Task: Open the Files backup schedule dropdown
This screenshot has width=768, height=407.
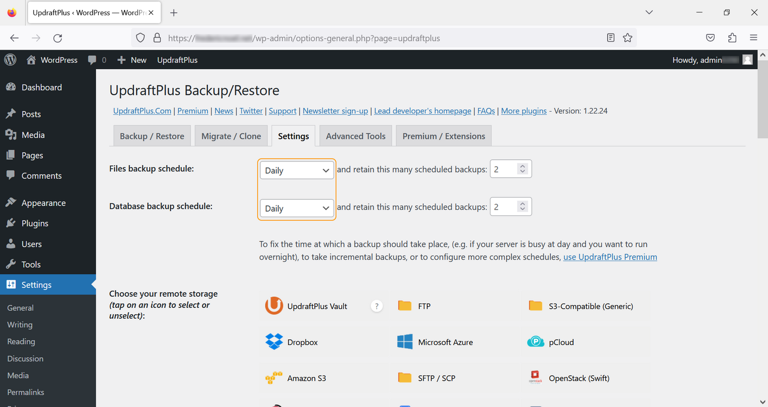Action: pos(297,170)
